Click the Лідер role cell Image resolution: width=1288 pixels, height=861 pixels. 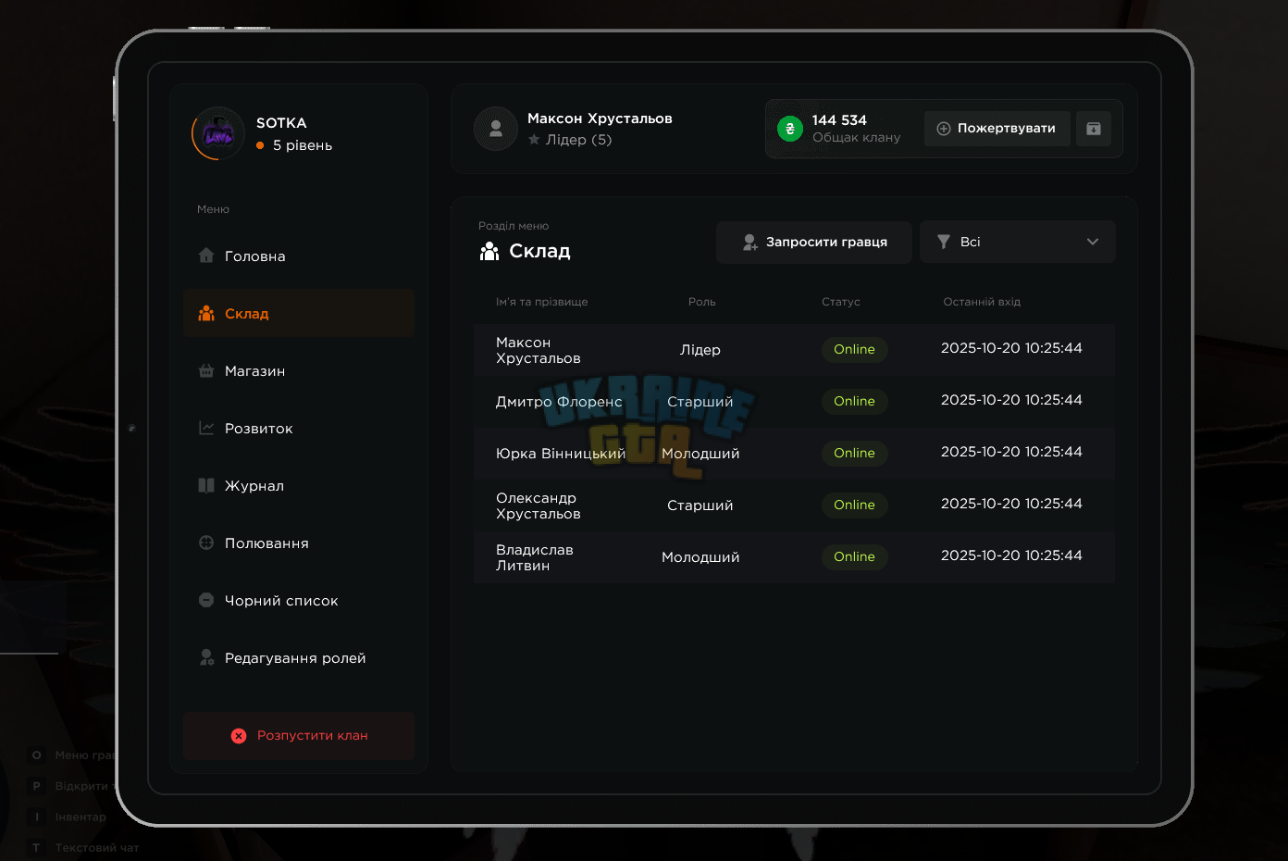click(x=700, y=350)
